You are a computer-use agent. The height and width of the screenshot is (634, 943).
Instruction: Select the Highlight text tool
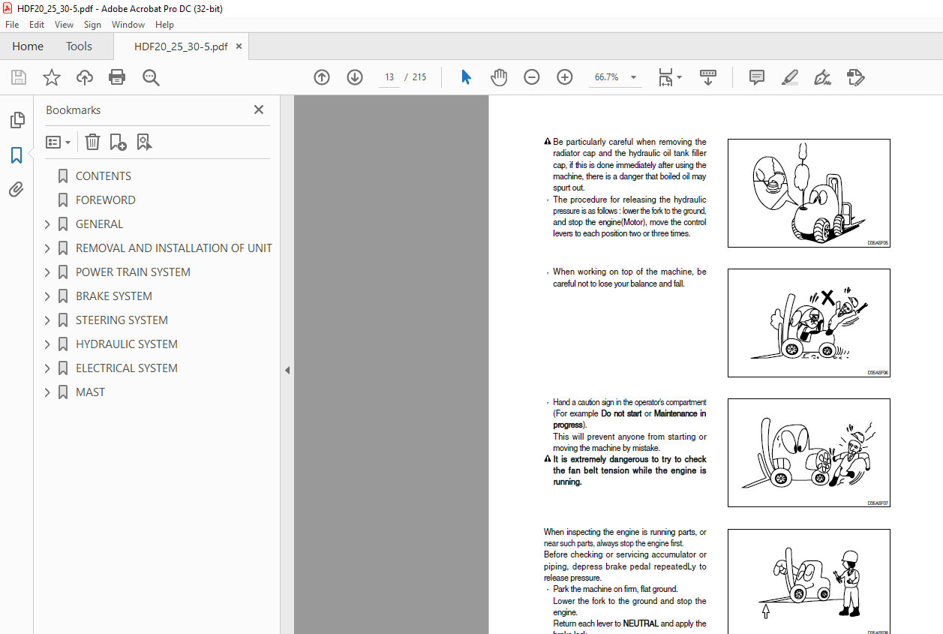click(x=789, y=77)
